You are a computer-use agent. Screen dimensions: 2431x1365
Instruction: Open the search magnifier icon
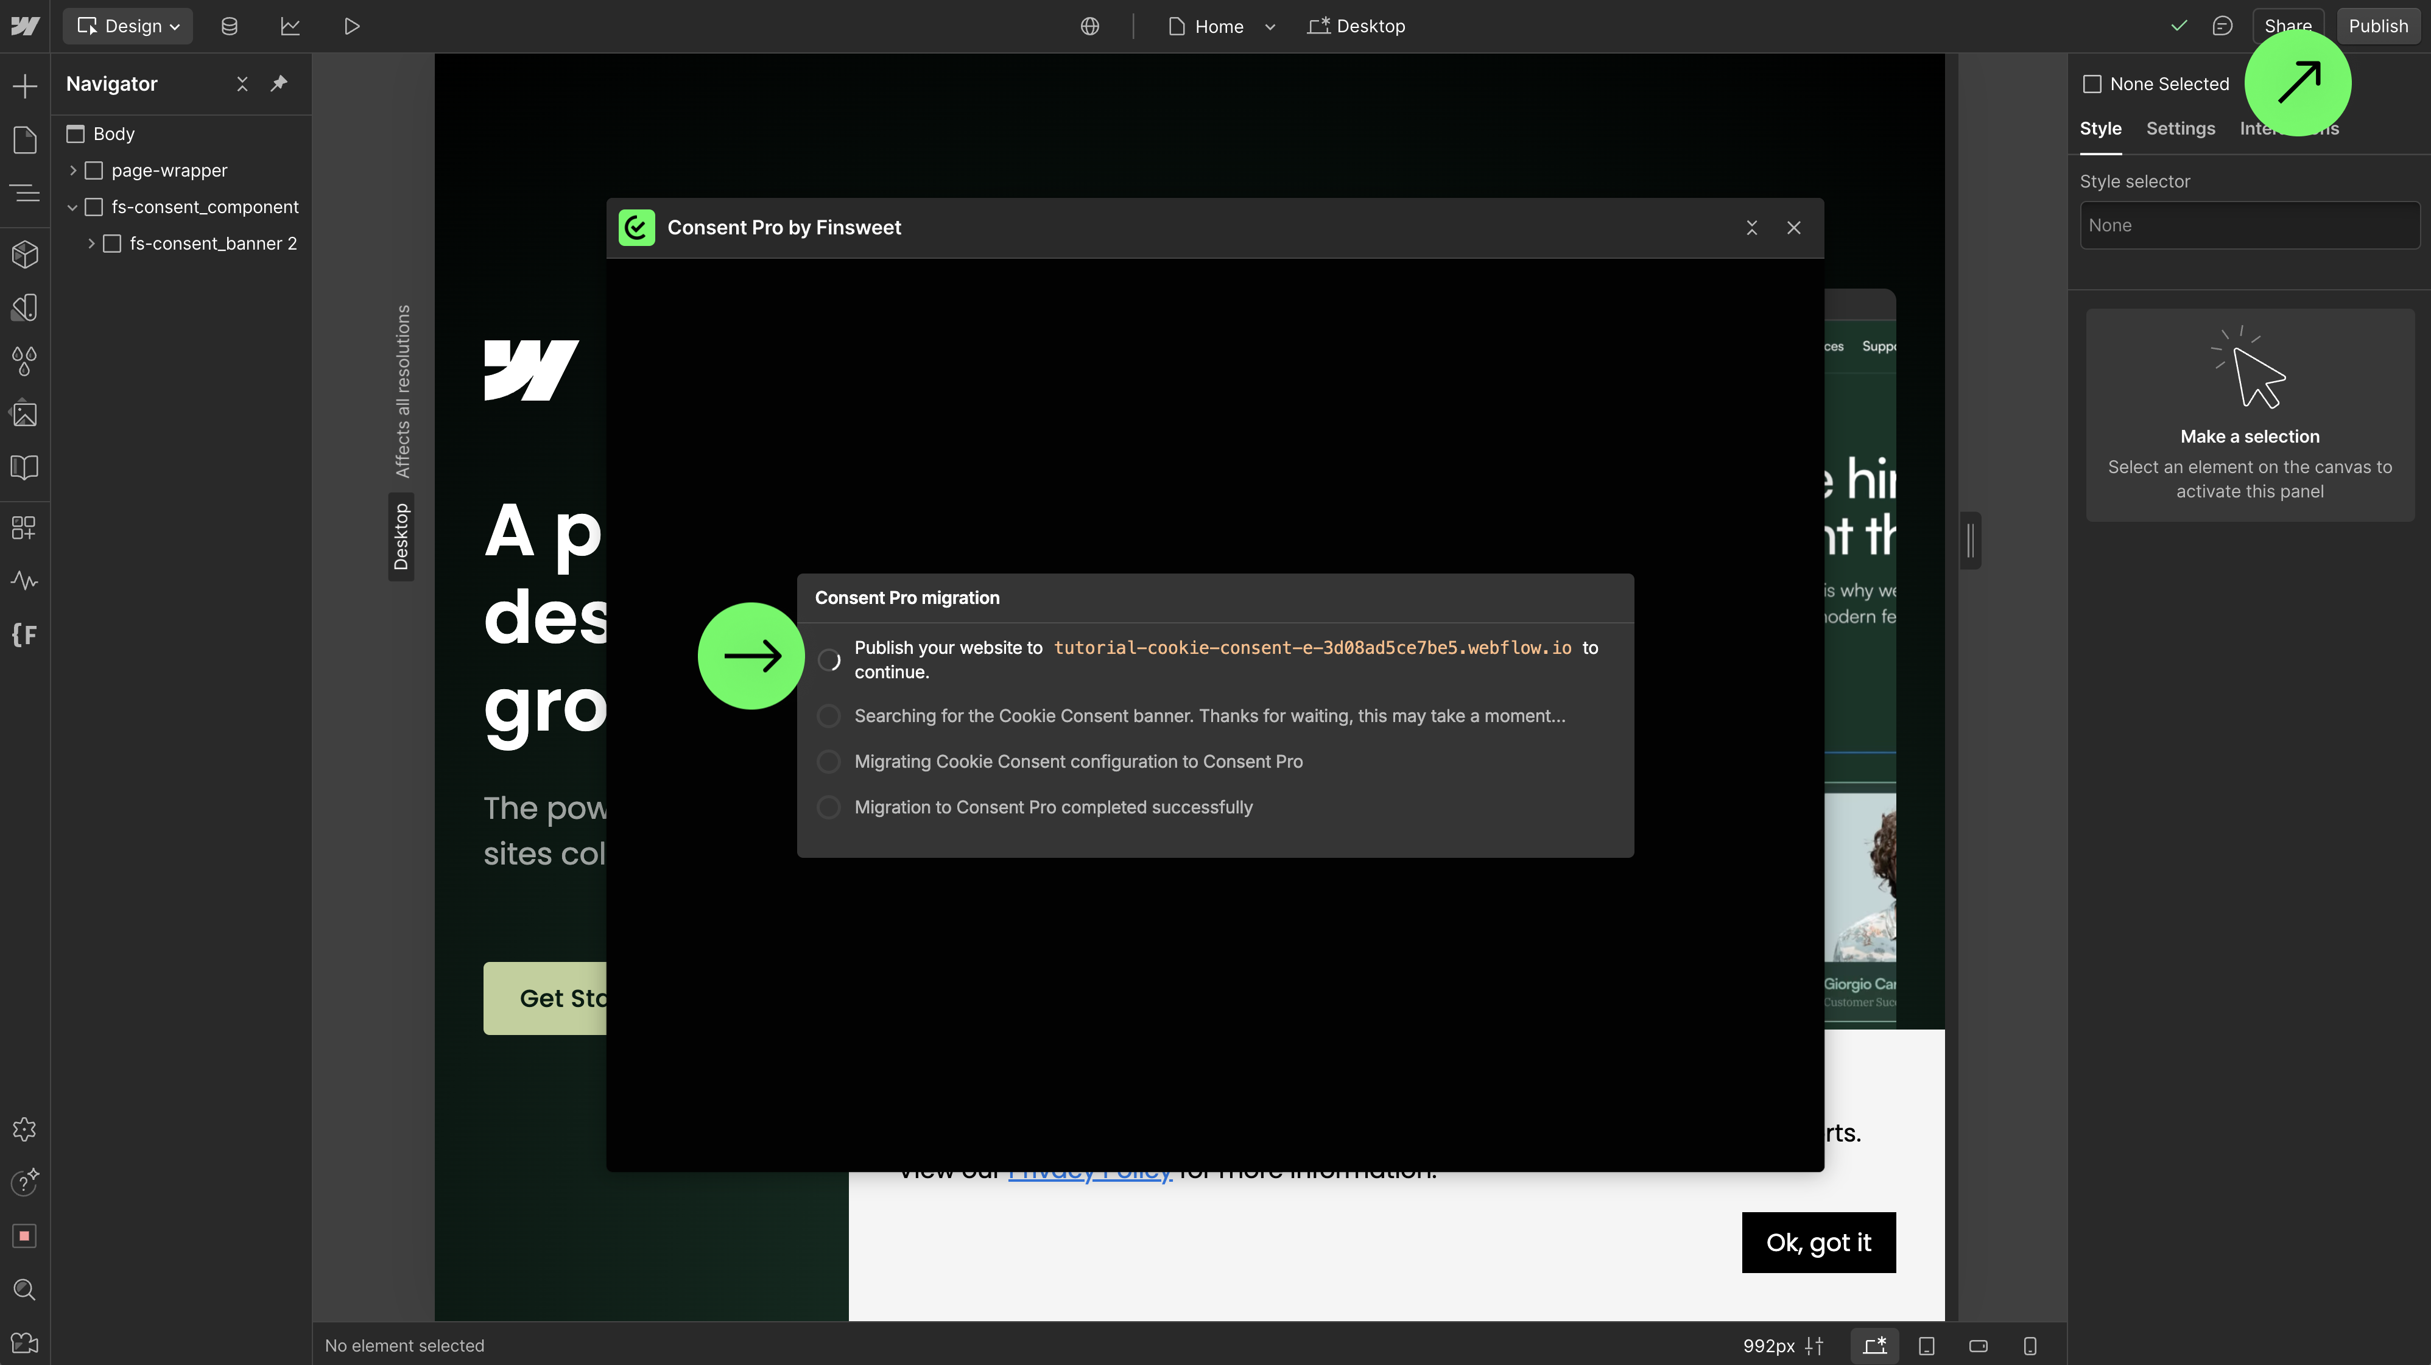point(26,1290)
